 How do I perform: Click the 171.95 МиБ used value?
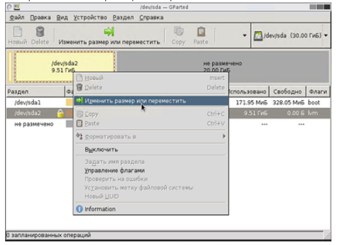click(x=251, y=103)
